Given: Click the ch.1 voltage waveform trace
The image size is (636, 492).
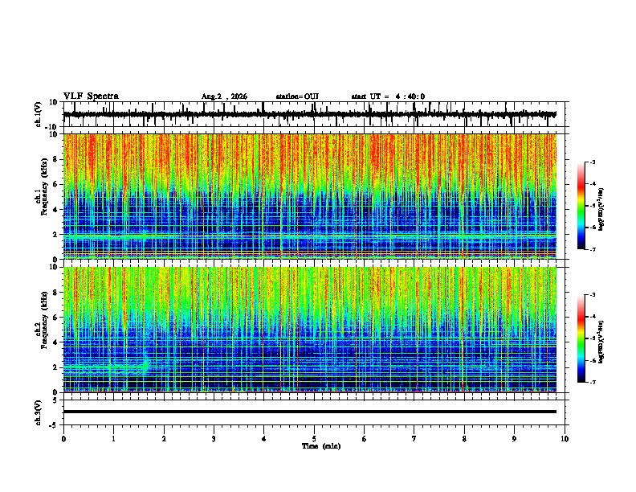Looking at the screenshot, I should 310,114.
